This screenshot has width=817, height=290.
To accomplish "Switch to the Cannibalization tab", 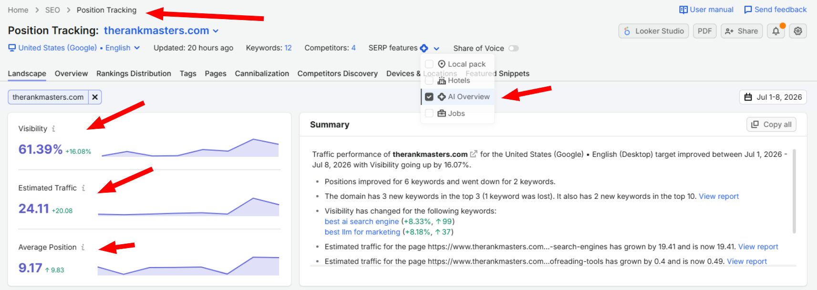I will pos(262,73).
